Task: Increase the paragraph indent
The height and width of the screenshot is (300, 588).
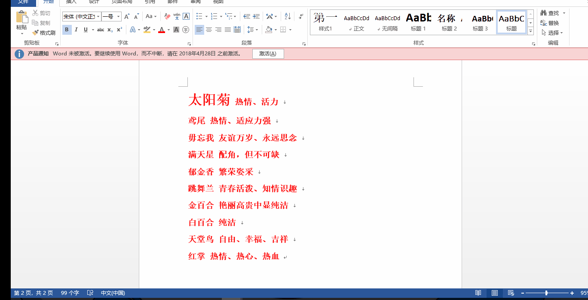Action: click(x=256, y=17)
